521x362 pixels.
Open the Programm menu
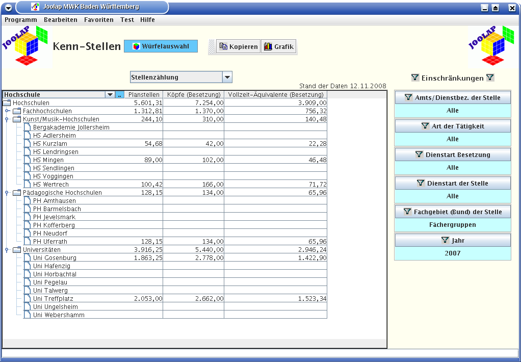click(x=21, y=20)
